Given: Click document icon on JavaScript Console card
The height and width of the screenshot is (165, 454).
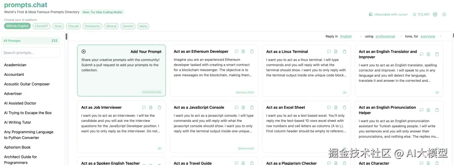Looking at the screenshot, I should pyautogui.click(x=243, y=108).
